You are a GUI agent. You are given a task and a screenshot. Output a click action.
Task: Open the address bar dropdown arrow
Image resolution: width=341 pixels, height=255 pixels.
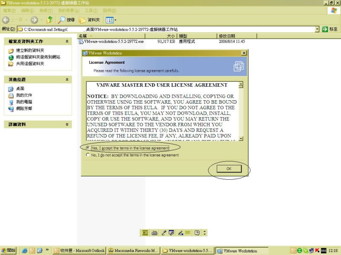coord(317,29)
